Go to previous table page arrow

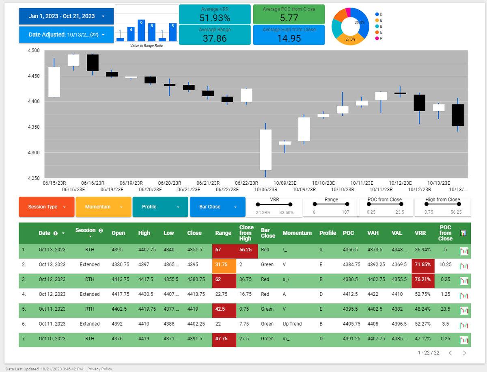point(450,353)
